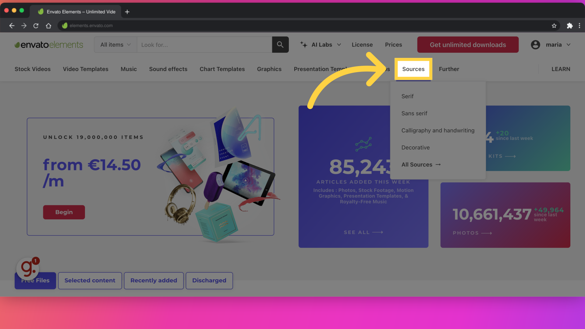The width and height of the screenshot is (585, 329).
Task: Open the Video Templates menu
Action: pos(86,69)
